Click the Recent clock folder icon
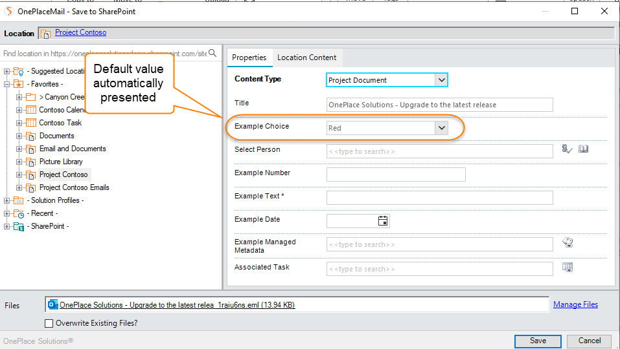The width and height of the screenshot is (620, 349). [18, 213]
